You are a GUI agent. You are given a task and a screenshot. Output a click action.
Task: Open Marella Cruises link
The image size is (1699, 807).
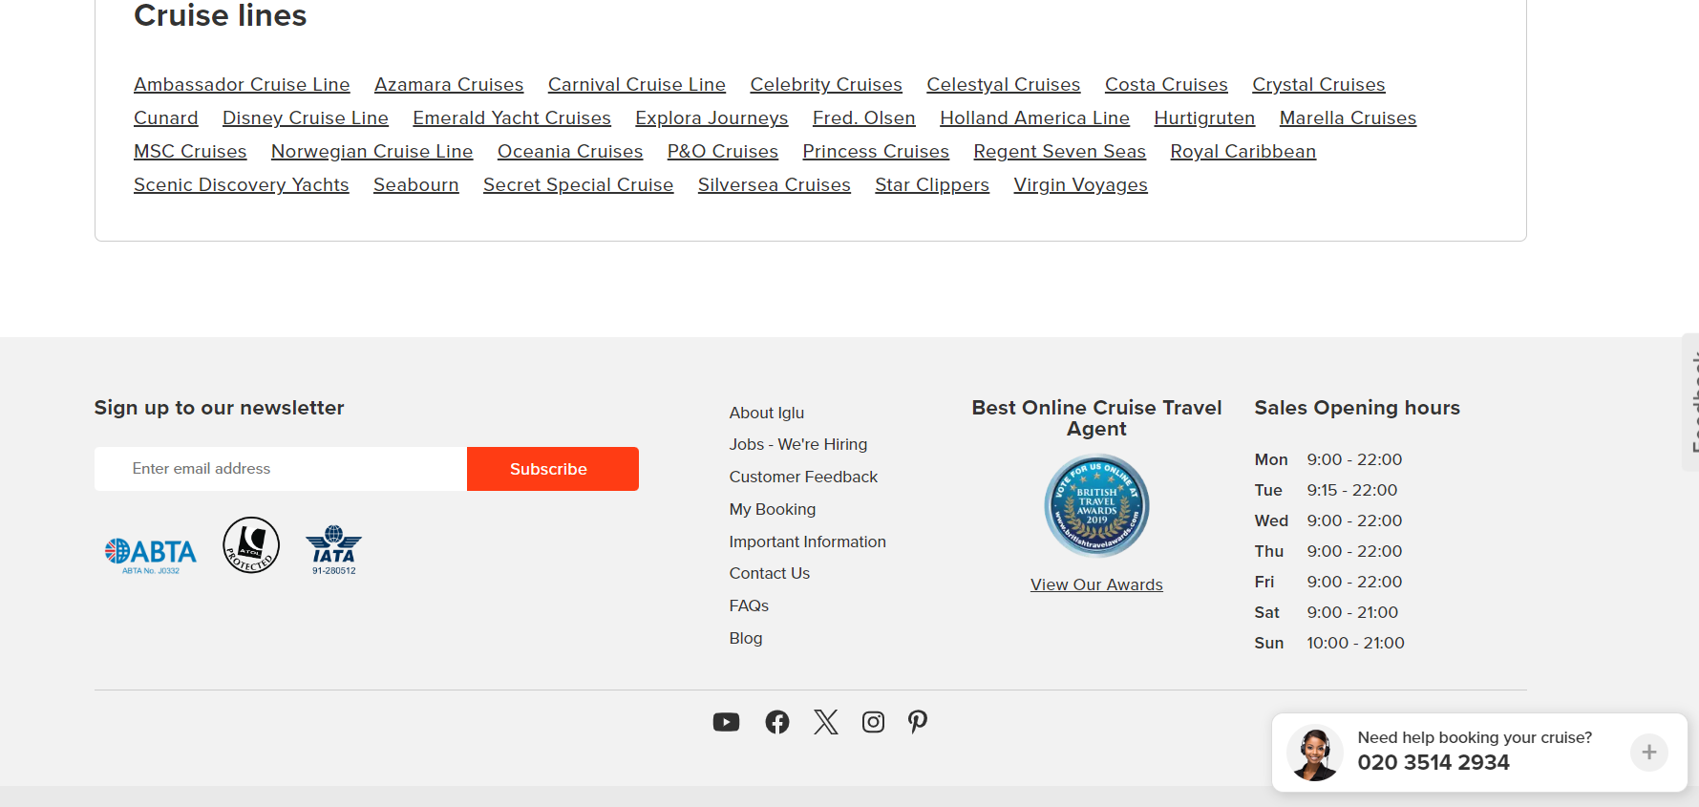(x=1348, y=117)
